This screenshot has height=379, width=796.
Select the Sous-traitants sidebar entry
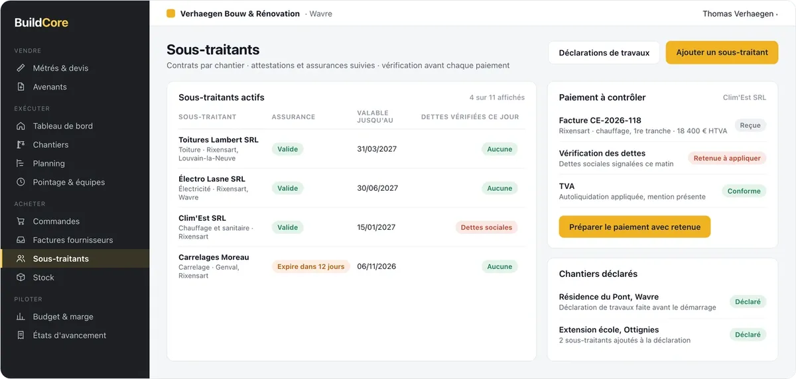point(74,258)
